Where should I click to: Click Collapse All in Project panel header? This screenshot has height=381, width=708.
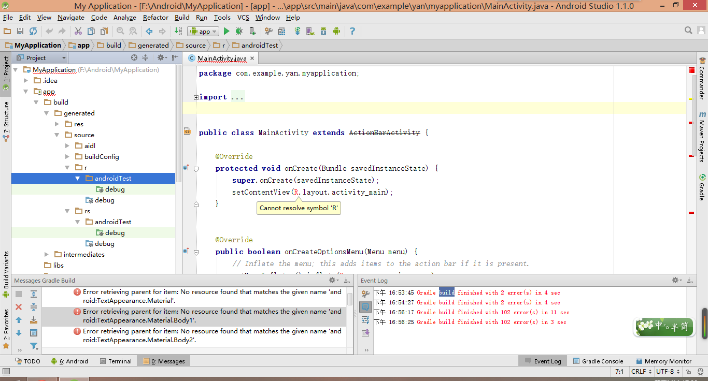pyautogui.click(x=146, y=58)
